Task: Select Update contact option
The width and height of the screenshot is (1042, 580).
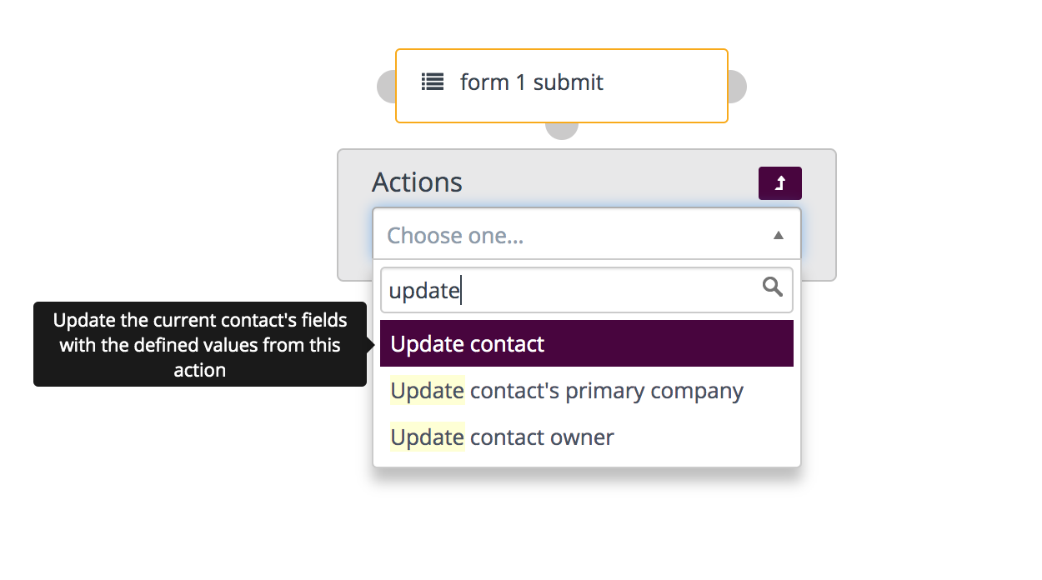Action: pyautogui.click(x=586, y=344)
